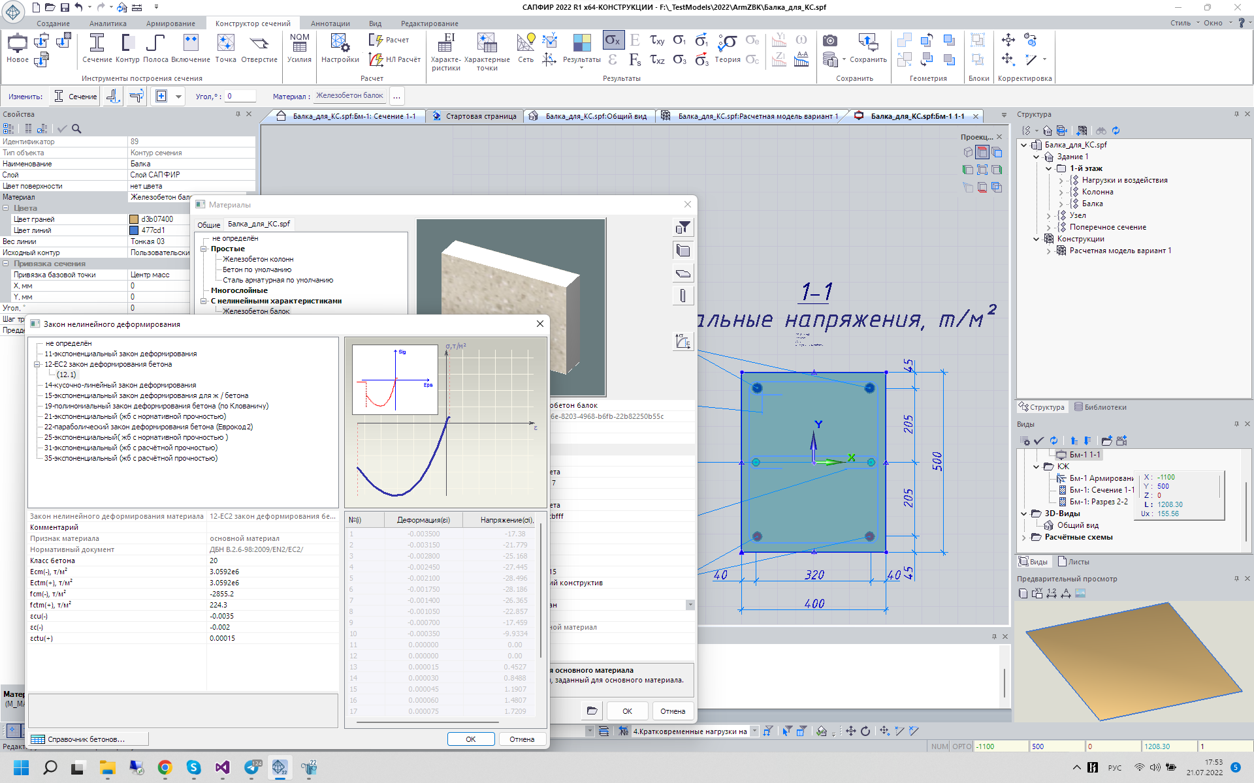The image size is (1254, 783).
Task: Toggle the pin on the Структура panel
Action: [1236, 114]
